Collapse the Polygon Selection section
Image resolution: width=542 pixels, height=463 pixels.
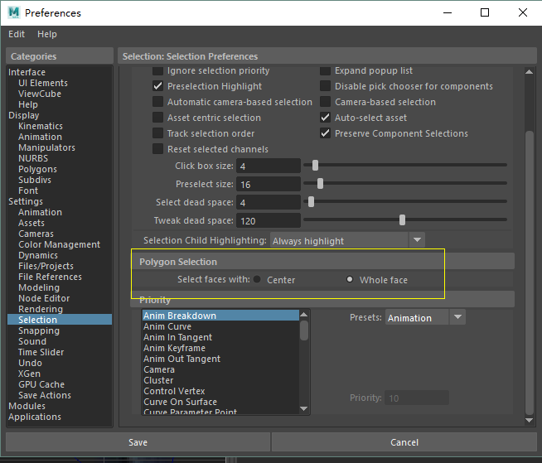[323, 262]
